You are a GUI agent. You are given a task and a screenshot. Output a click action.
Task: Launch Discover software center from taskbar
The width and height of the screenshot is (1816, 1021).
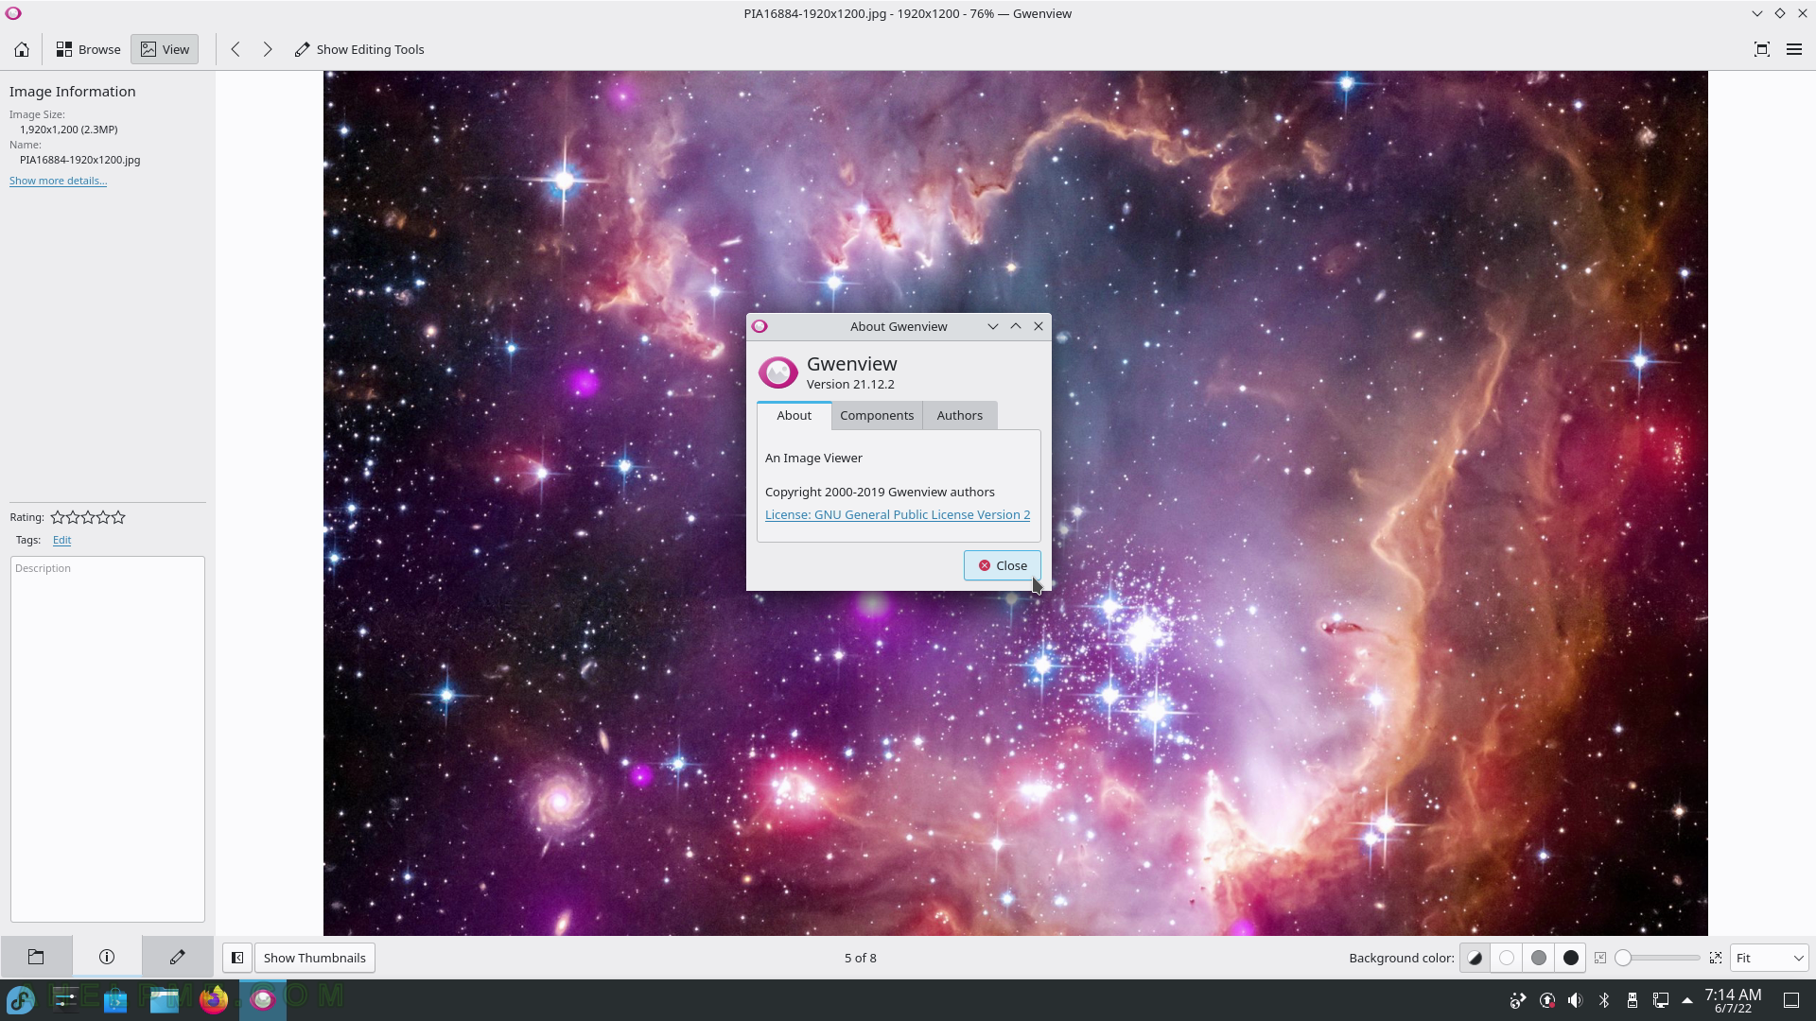115,999
